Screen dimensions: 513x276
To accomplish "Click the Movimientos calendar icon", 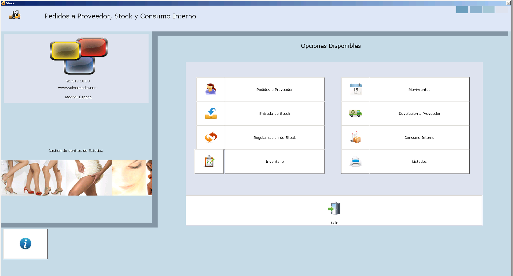I will [356, 89].
